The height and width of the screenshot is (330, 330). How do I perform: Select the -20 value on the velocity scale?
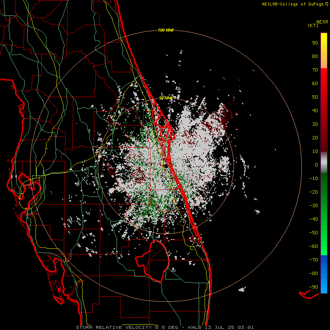pyautogui.click(x=313, y=192)
